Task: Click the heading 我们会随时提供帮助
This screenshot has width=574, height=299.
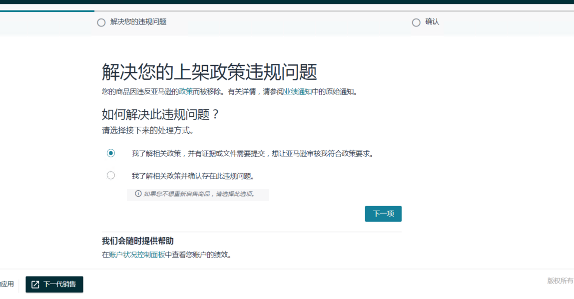Action: (138, 241)
